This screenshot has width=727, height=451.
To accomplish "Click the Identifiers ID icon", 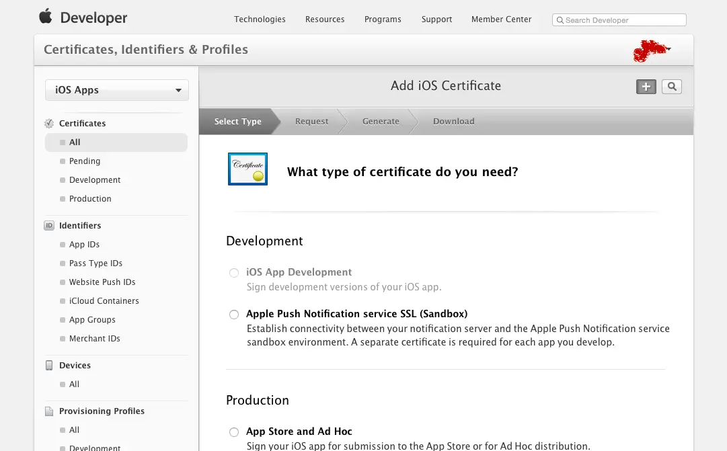I will pos(48,226).
